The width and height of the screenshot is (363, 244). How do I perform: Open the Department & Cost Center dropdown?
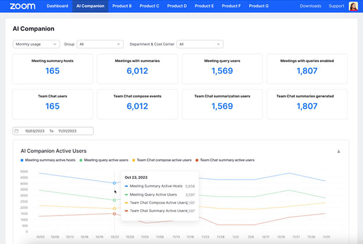coord(200,44)
